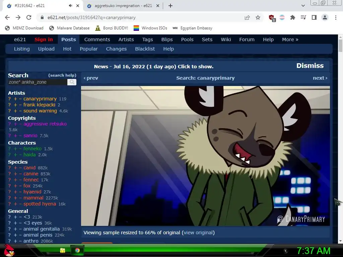Image resolution: width=343 pixels, height=257 pixels.
Task: Click the plus beside spotted hyena tag
Action: point(15,204)
